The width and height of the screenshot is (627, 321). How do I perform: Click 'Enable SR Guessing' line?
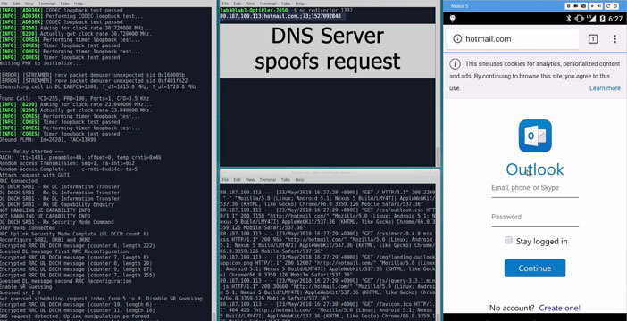coord(26,286)
